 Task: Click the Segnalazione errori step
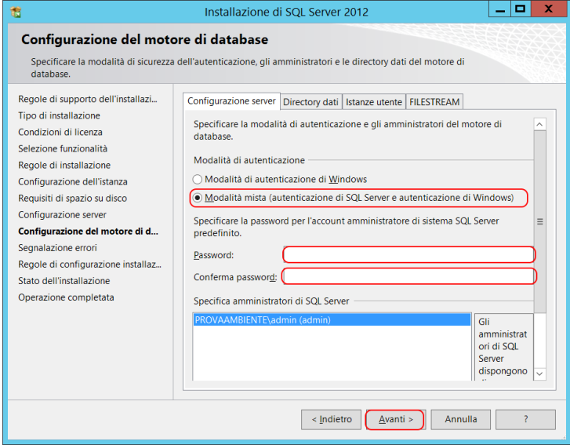[x=57, y=248]
